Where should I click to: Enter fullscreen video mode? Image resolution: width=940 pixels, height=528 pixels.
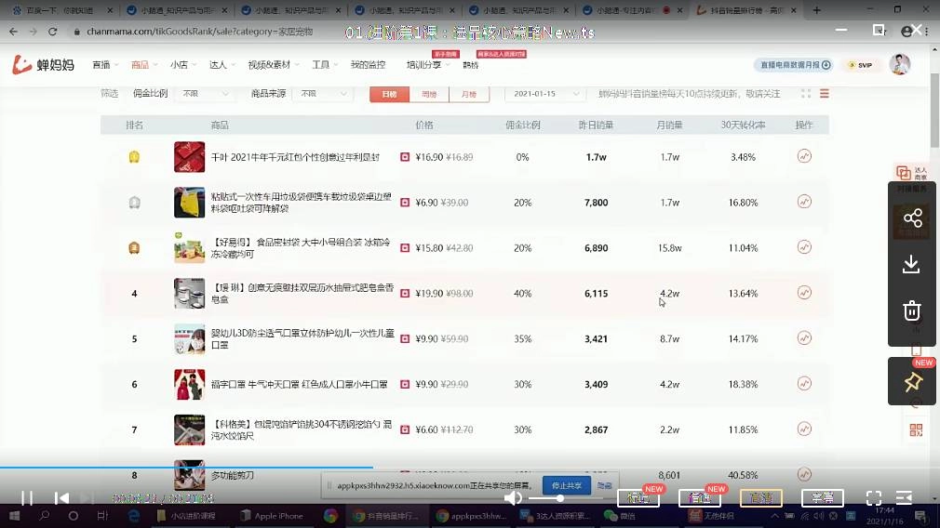874,498
